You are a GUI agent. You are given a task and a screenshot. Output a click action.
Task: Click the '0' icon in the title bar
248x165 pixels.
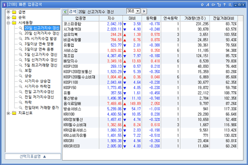click(x=202, y=5)
